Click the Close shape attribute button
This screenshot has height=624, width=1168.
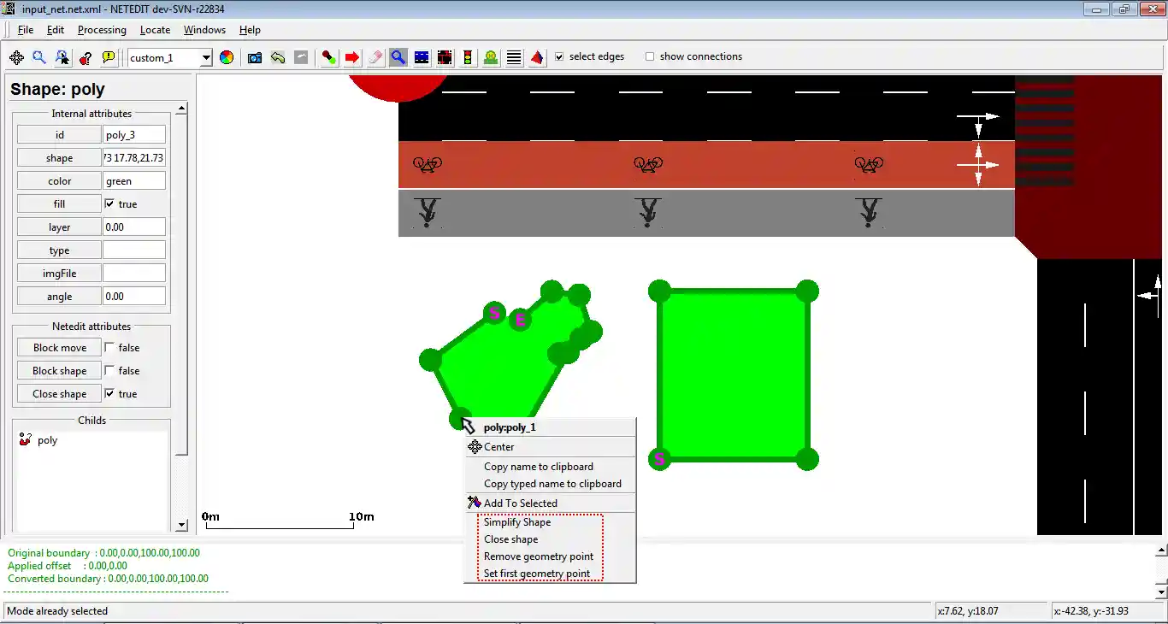pos(59,394)
